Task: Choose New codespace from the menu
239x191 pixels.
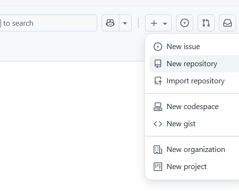Action: [x=194, y=107]
